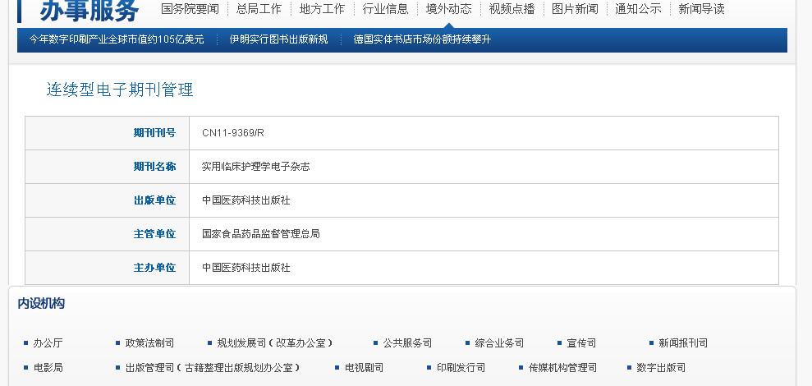The width and height of the screenshot is (812, 386).
Task: Open the 国务院要闻 menu item
Action: coord(190,9)
